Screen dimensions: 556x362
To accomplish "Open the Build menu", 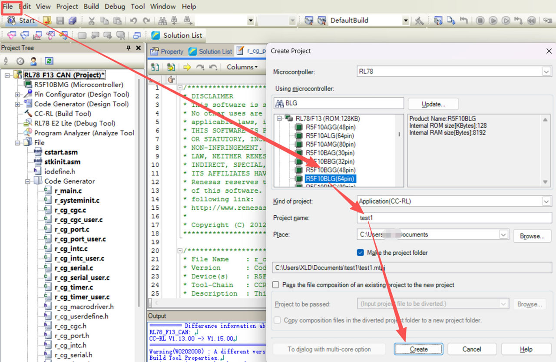I will coord(92,7).
